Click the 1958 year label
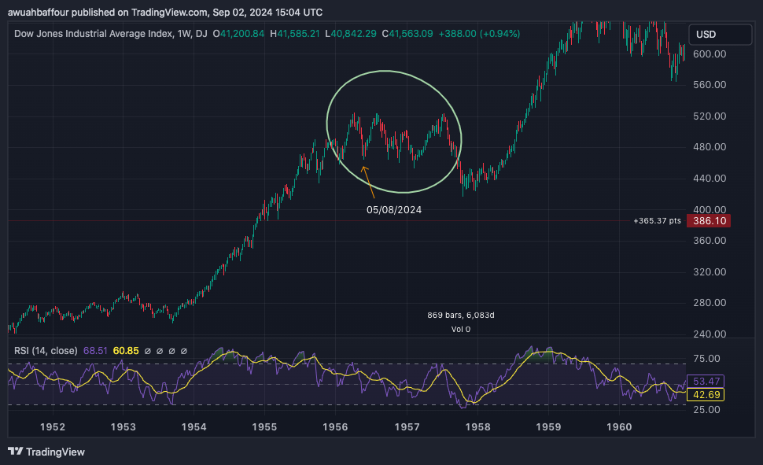The width and height of the screenshot is (763, 465). click(477, 427)
